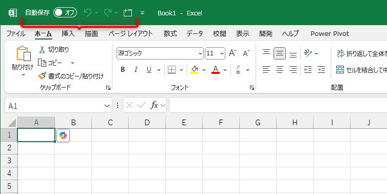387x194 pixels.
Task: Expand the phonetic guide dropdown arrow
Action: (248, 70)
